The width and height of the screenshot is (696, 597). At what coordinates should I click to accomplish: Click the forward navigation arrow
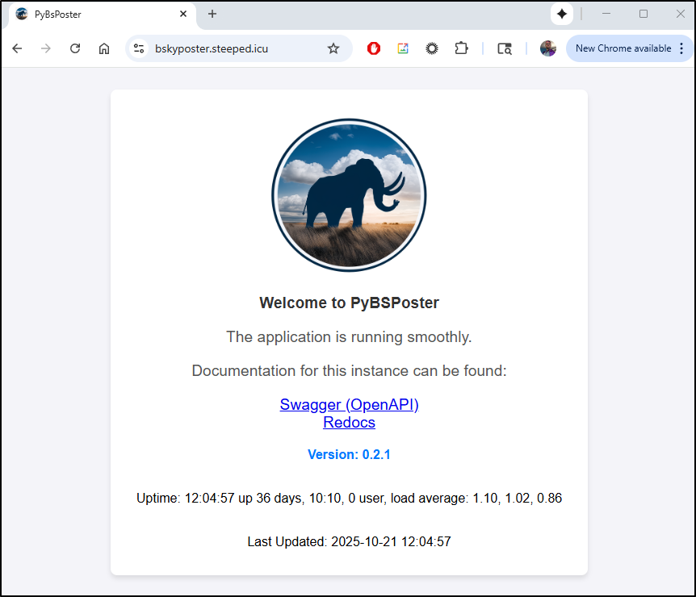46,48
